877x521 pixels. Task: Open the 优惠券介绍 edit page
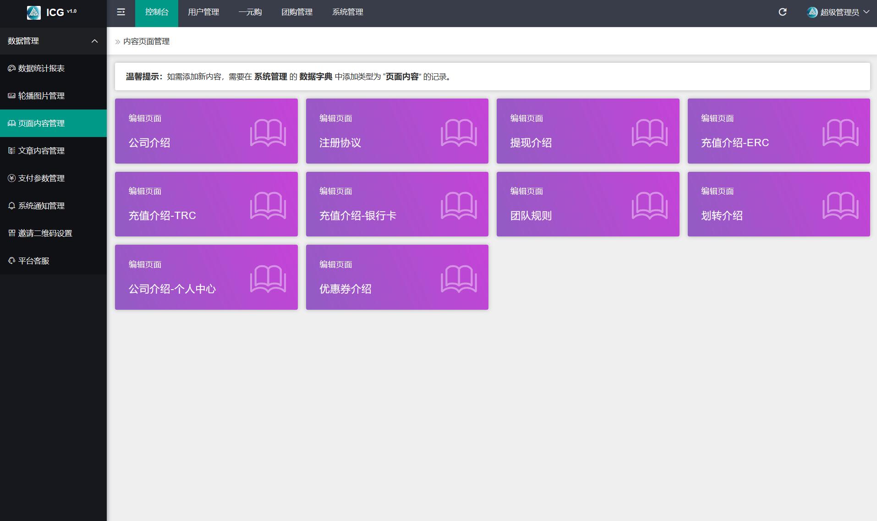[397, 277]
